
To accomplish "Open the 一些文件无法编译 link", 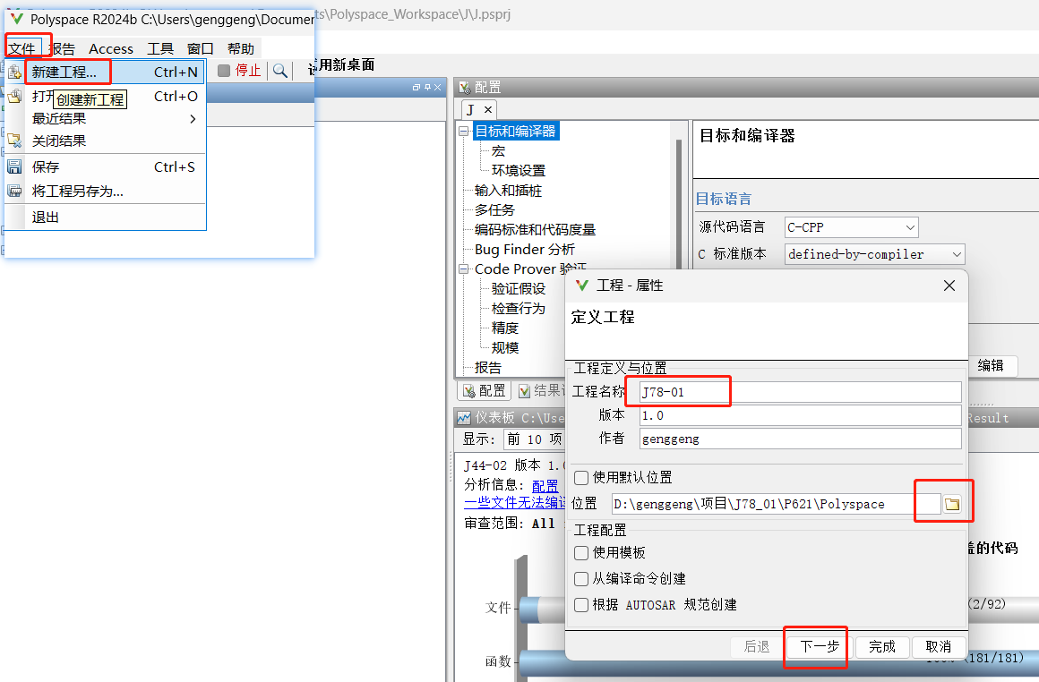I will [514, 503].
